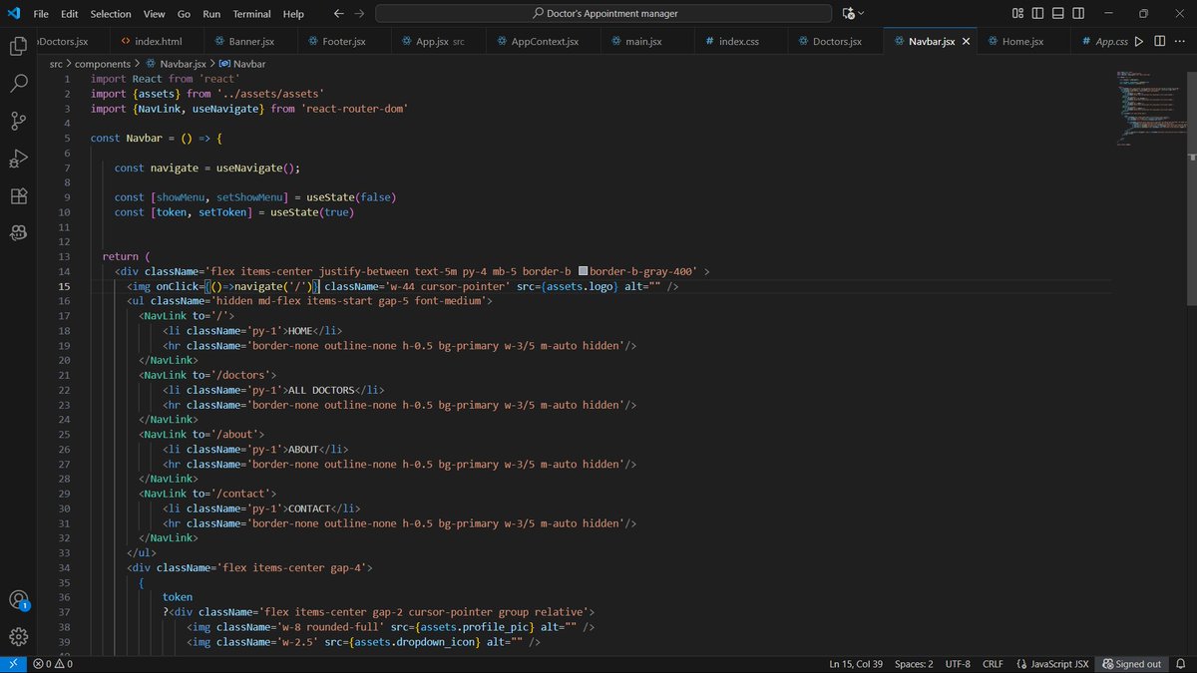Run the file with play icon
Image resolution: width=1197 pixels, height=673 pixels.
1139,42
